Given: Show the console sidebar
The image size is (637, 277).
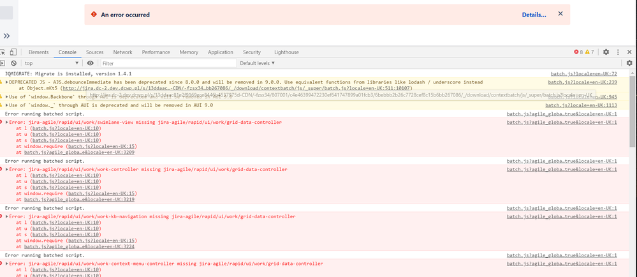Looking at the screenshot, I should (2, 63).
